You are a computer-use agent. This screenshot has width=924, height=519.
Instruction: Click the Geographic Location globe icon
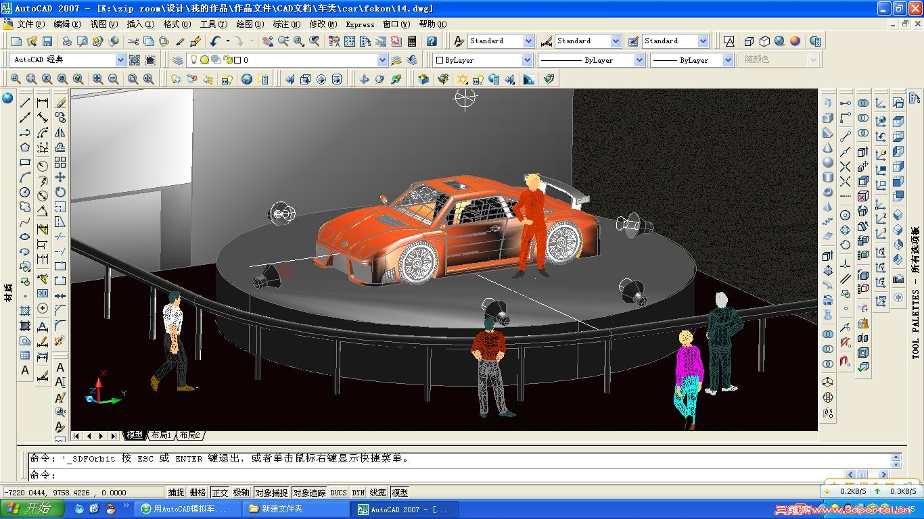click(247, 79)
